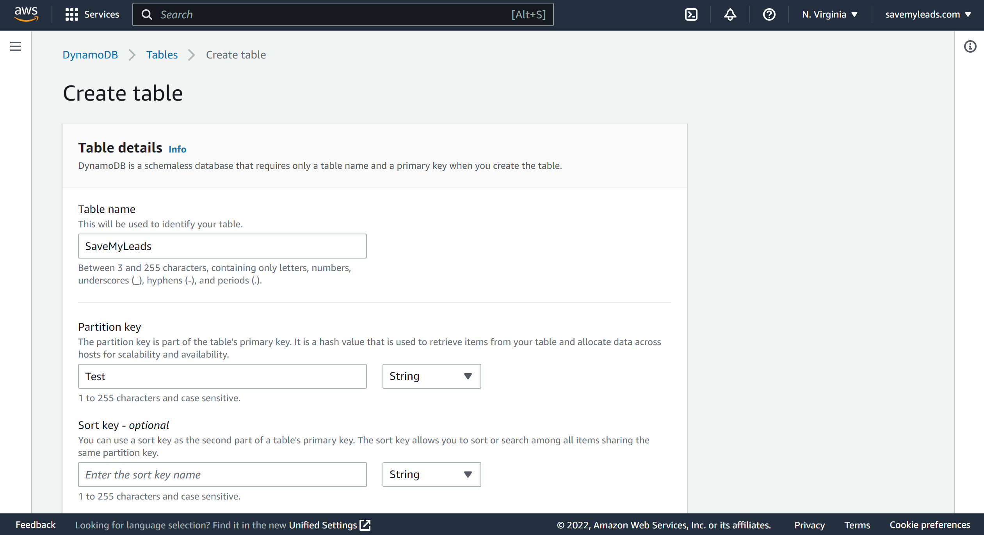Viewport: 984px width, 535px height.
Task: Click the Sort key - optional label
Action: (123, 425)
